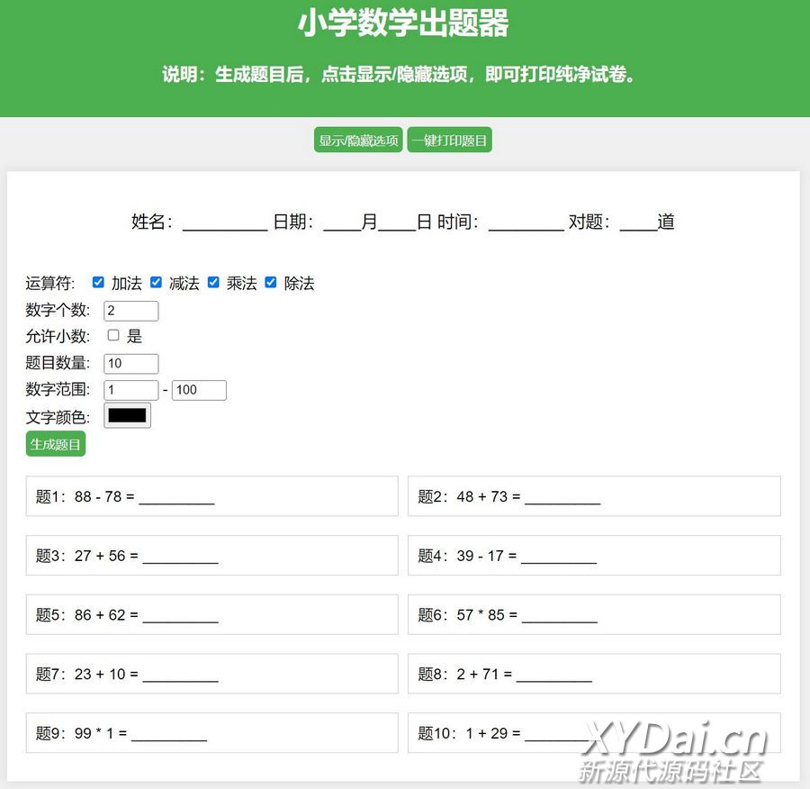Untick the 除法 checkbox
Screen dimensions: 810x789
(271, 283)
